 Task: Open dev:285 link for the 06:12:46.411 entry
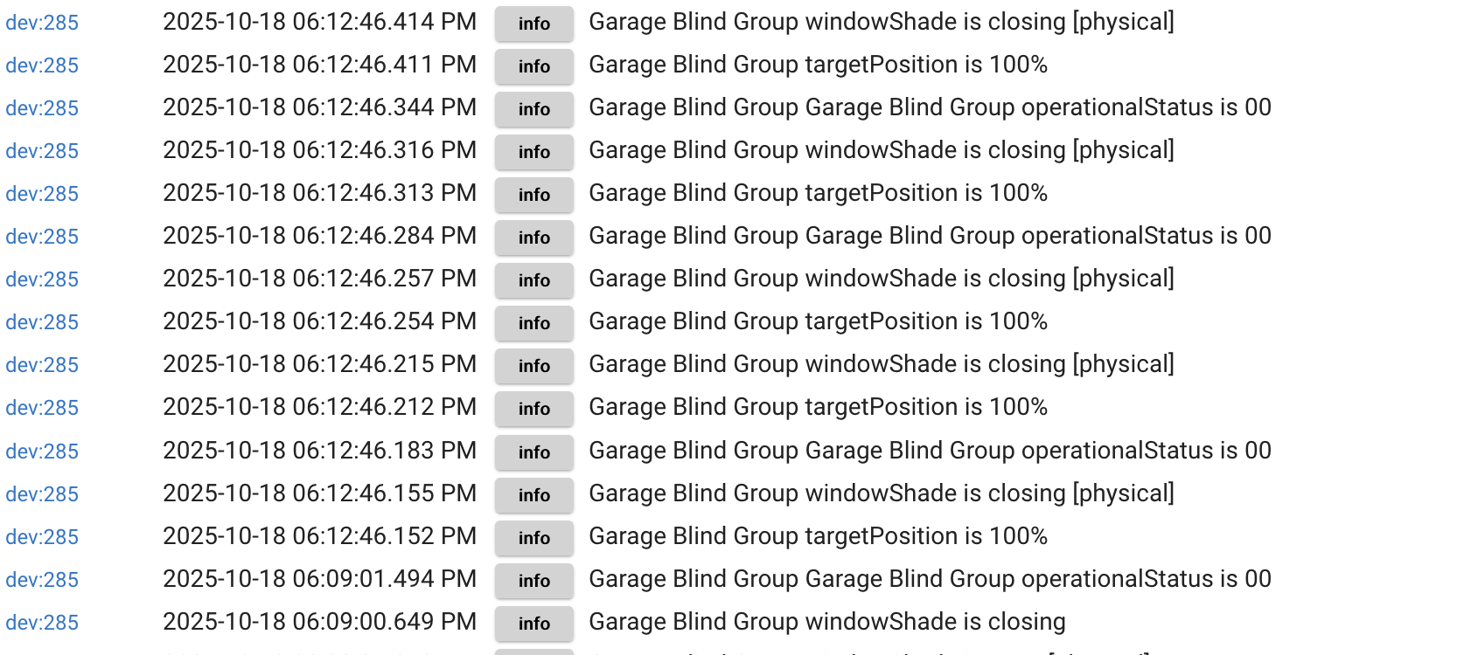(42, 65)
